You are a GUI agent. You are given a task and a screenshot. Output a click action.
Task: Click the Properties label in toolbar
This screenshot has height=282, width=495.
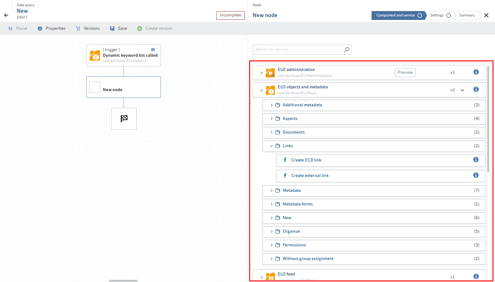[55, 29]
